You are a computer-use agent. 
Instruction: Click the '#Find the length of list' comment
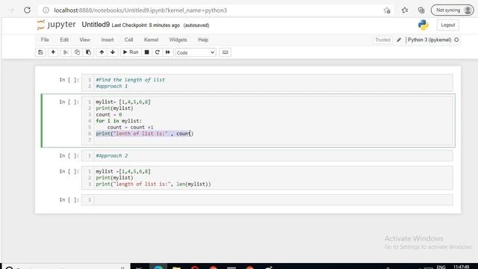130,80
